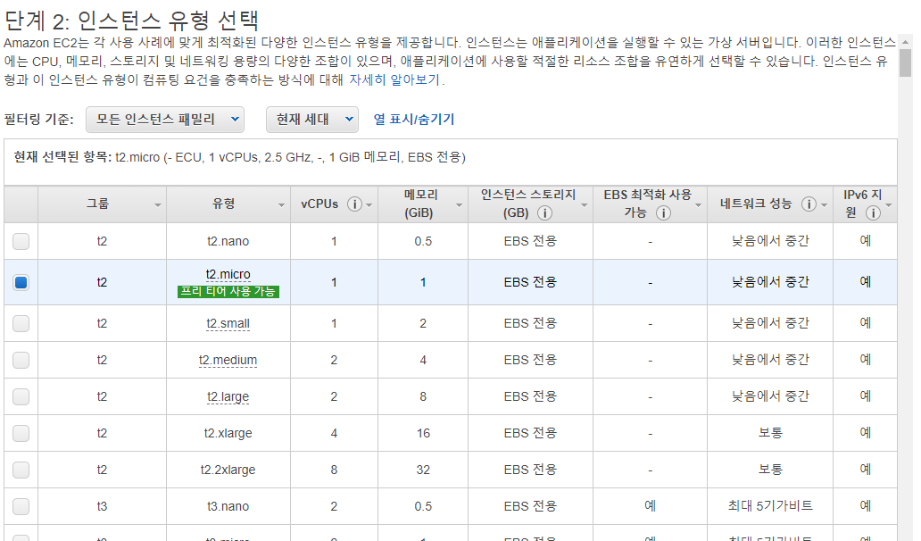The height and width of the screenshot is (541, 921).
Task: Open the 네트워크 성능 column sort arrow
Action: tap(824, 205)
